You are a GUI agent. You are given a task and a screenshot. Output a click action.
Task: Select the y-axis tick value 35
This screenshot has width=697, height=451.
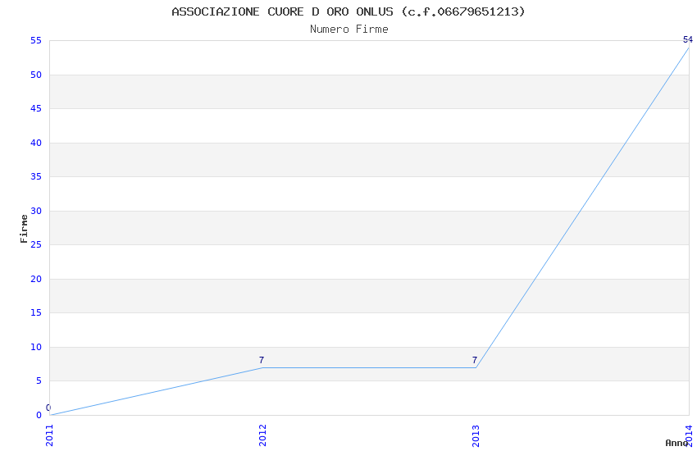[x=36, y=176]
